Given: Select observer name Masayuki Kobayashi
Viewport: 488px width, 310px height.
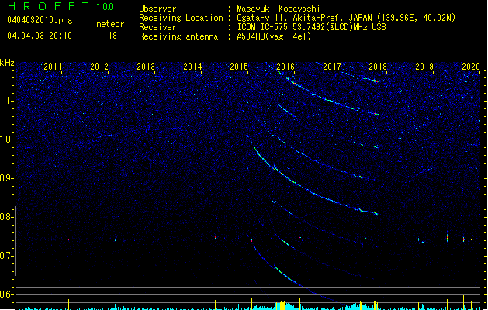Looking at the screenshot, I should click(279, 9).
